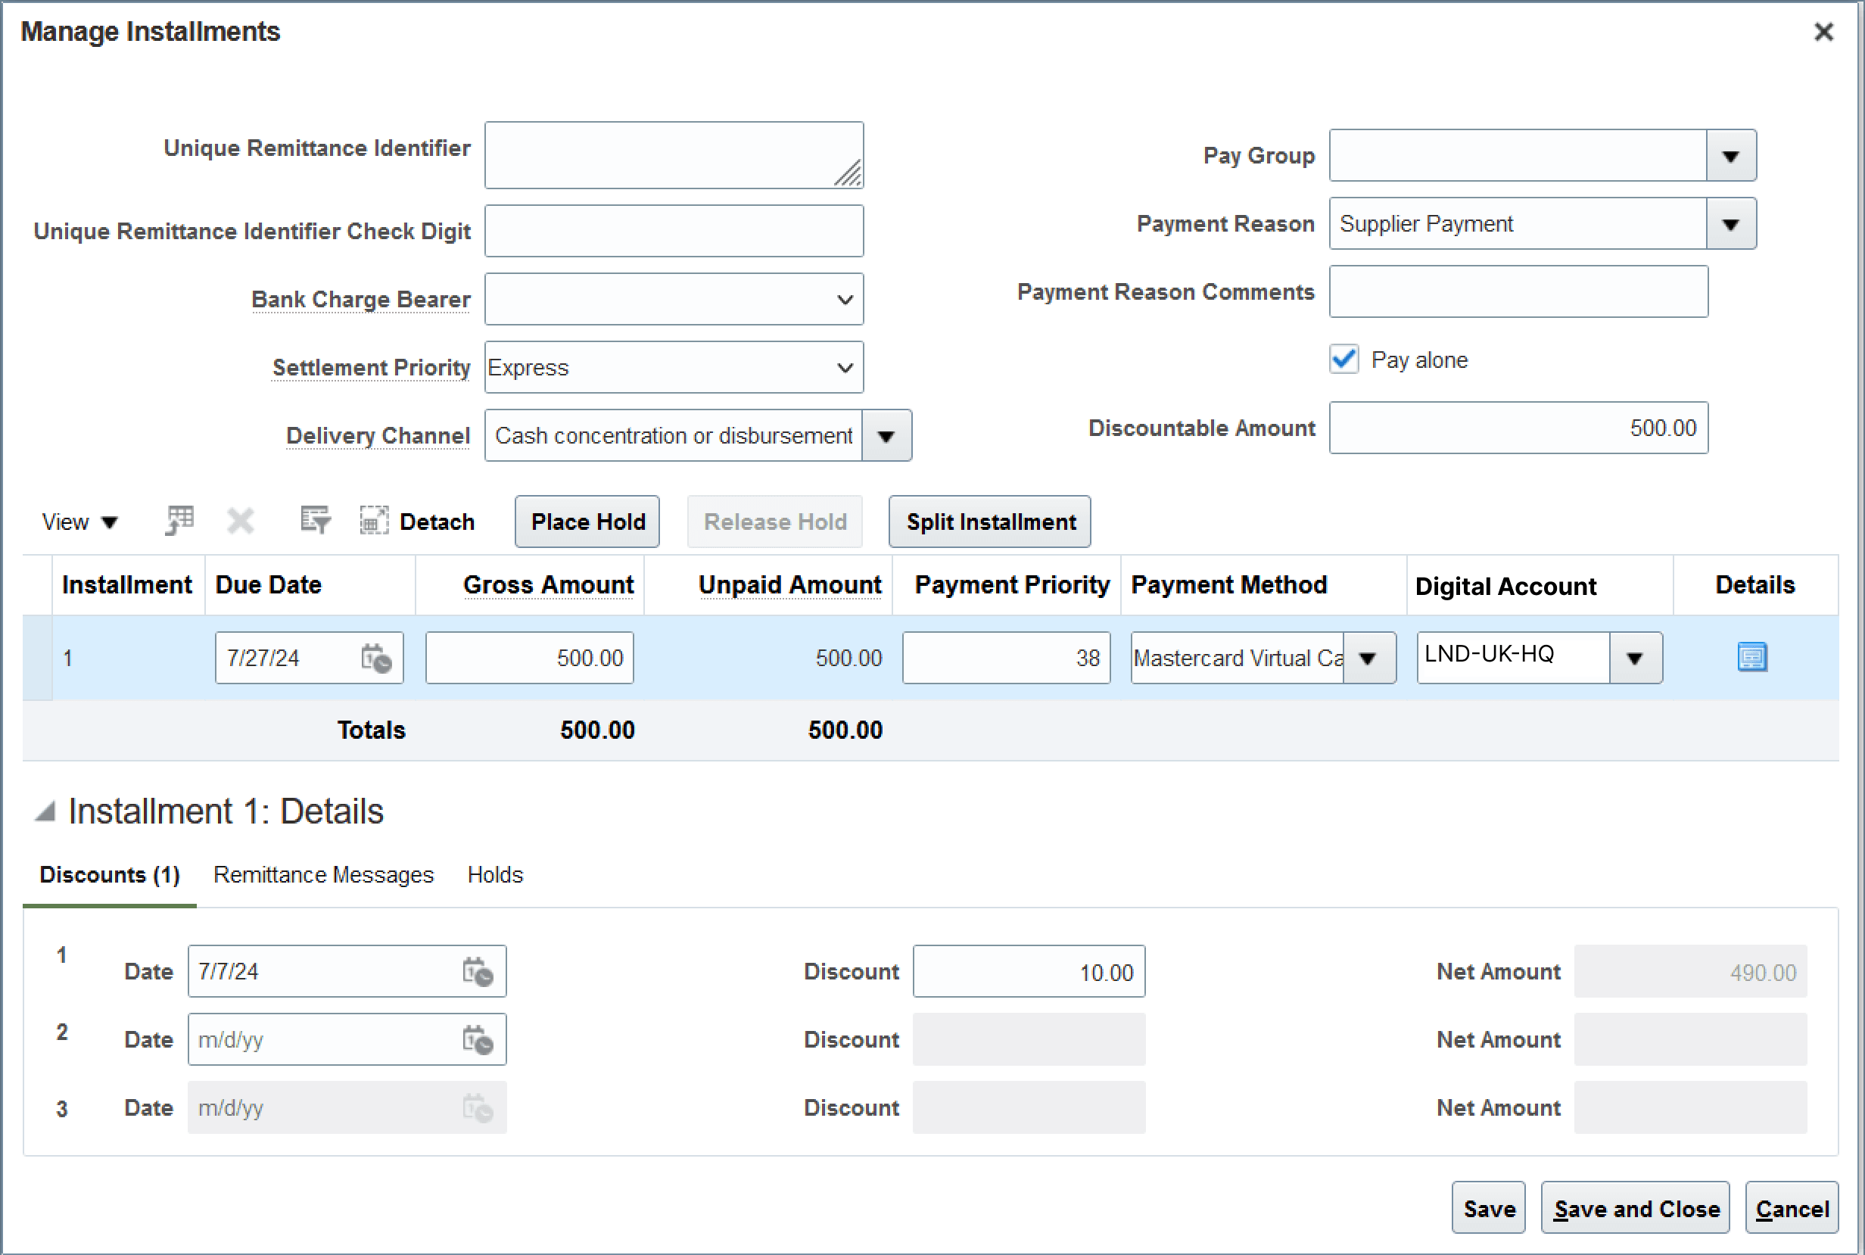This screenshot has width=1865, height=1255.
Task: Click the Discount amount field showing 10.00
Action: coord(1029,971)
